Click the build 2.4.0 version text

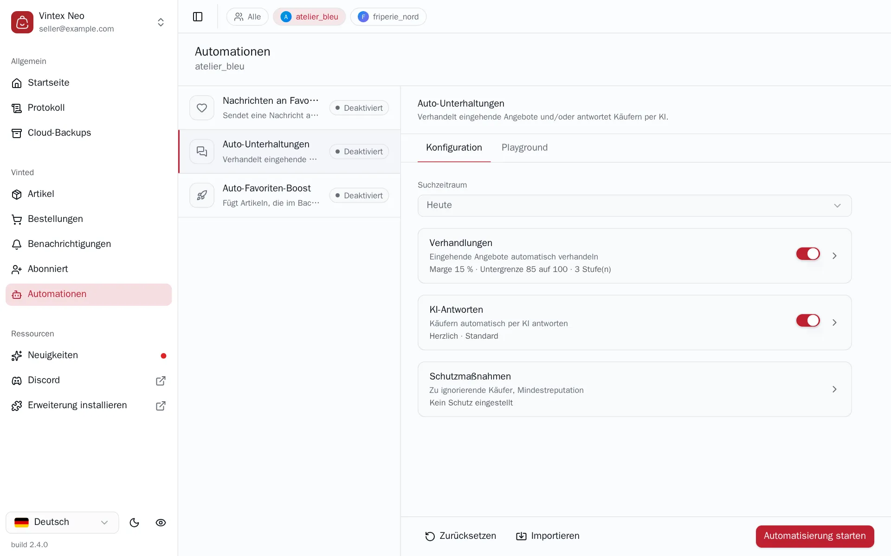tap(29, 545)
